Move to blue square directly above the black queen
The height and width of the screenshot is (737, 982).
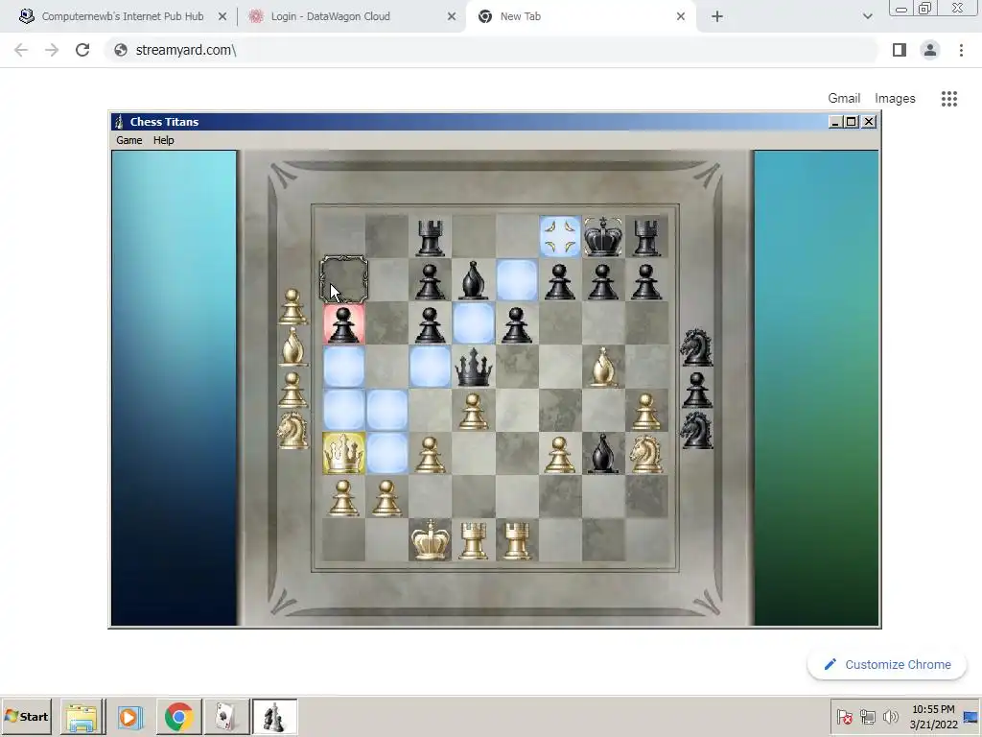pos(474,323)
